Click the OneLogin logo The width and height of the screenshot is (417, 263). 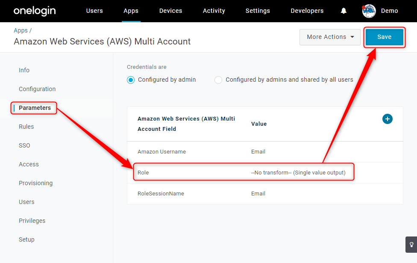35,11
